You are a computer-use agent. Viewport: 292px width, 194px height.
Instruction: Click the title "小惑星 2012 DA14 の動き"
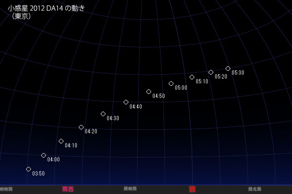[x=46, y=8]
